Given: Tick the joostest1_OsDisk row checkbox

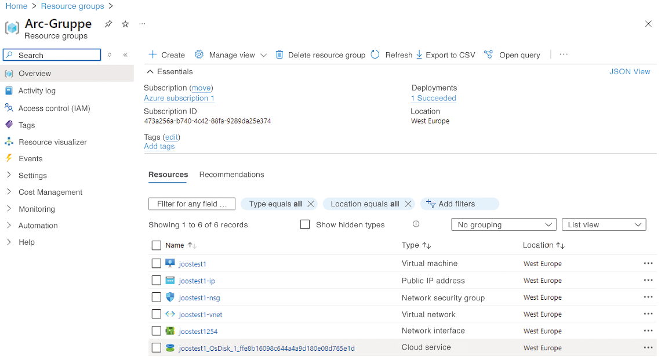Looking at the screenshot, I should pyautogui.click(x=157, y=348).
